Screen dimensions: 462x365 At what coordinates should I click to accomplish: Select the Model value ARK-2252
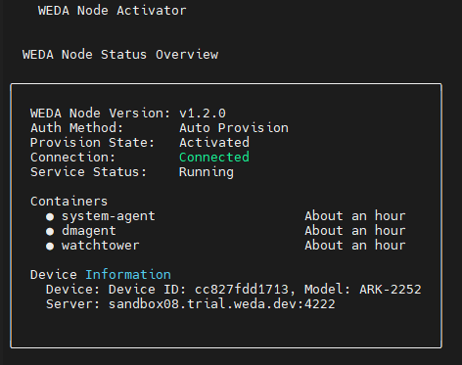click(391, 290)
